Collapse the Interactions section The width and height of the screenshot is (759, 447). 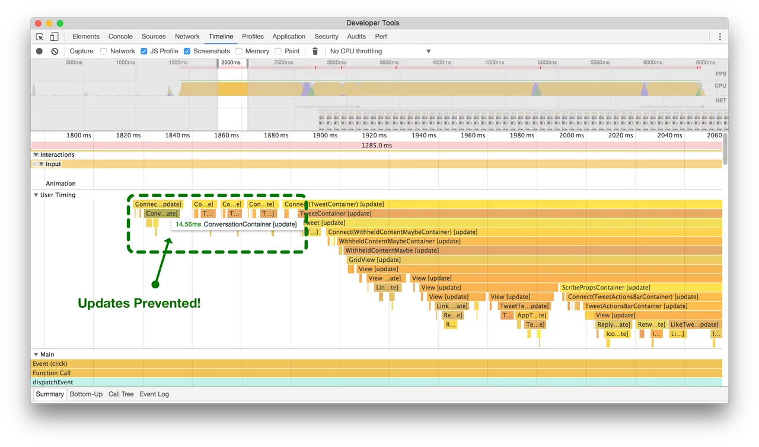pos(36,155)
